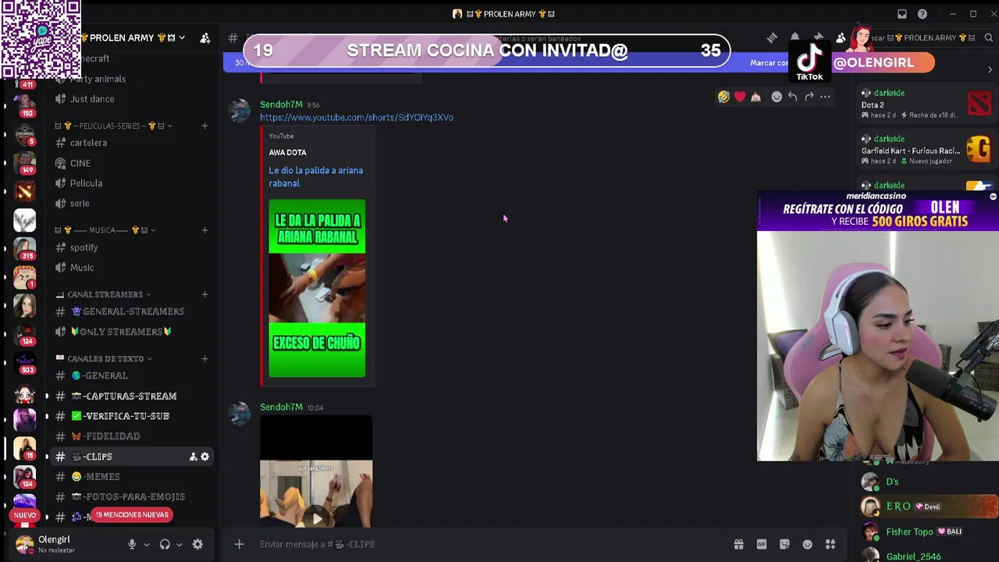The height and width of the screenshot is (562, 999).
Task: Open headphone output options arrow
Action: 179,545
